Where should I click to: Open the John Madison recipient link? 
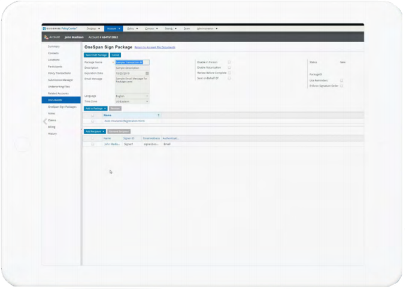coord(112,144)
